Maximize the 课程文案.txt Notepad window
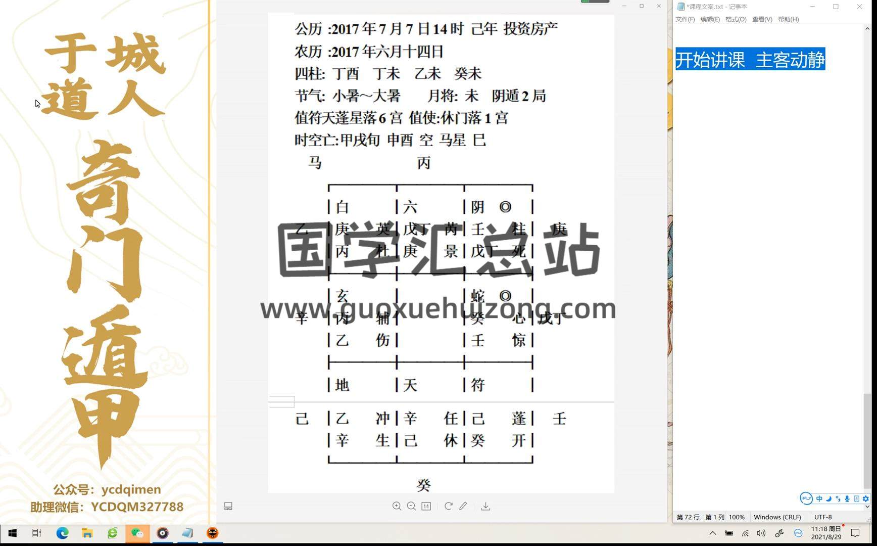Screen dimensions: 877x546 (836, 7)
